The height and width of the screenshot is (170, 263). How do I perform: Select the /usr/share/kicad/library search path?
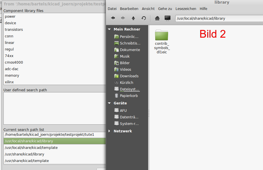click(54, 154)
